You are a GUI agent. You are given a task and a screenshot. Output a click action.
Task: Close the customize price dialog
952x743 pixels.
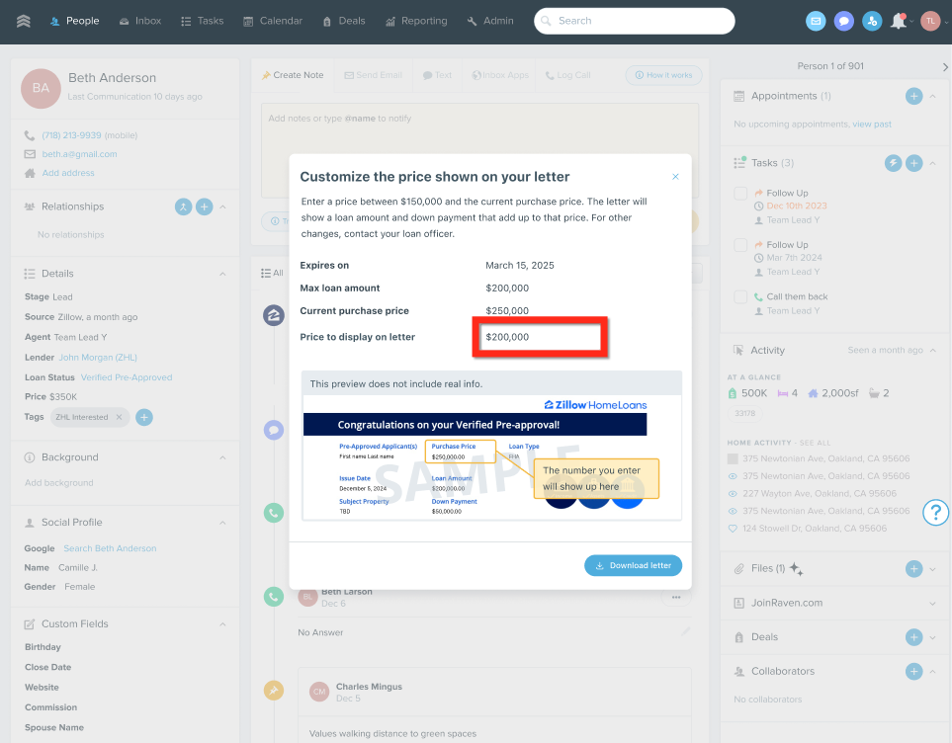click(x=675, y=177)
